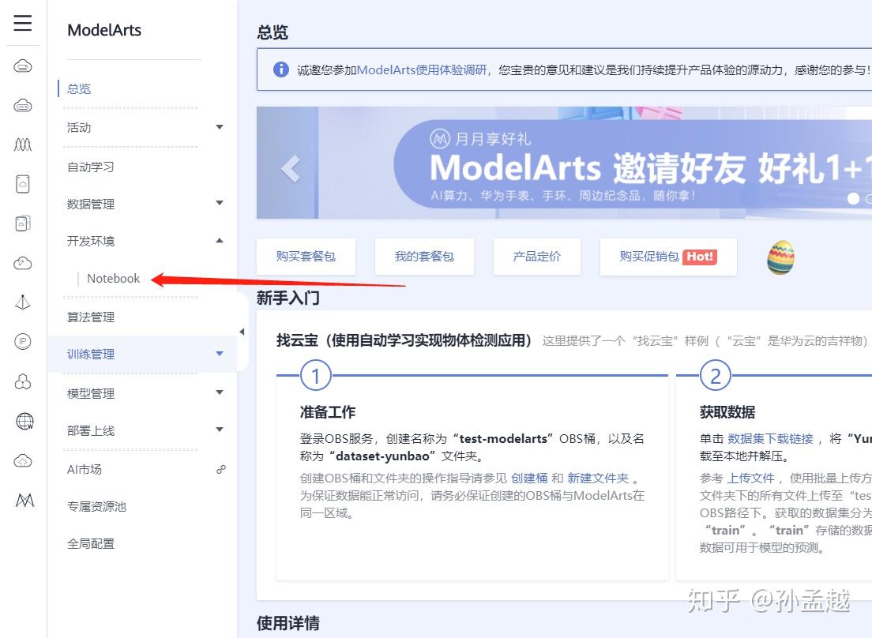Open AI市场 in the sidebar
The height and width of the screenshot is (638, 872).
click(x=85, y=470)
